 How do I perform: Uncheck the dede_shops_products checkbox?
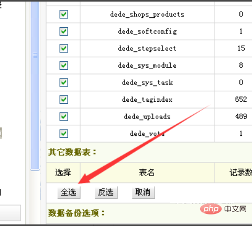tap(63, 14)
